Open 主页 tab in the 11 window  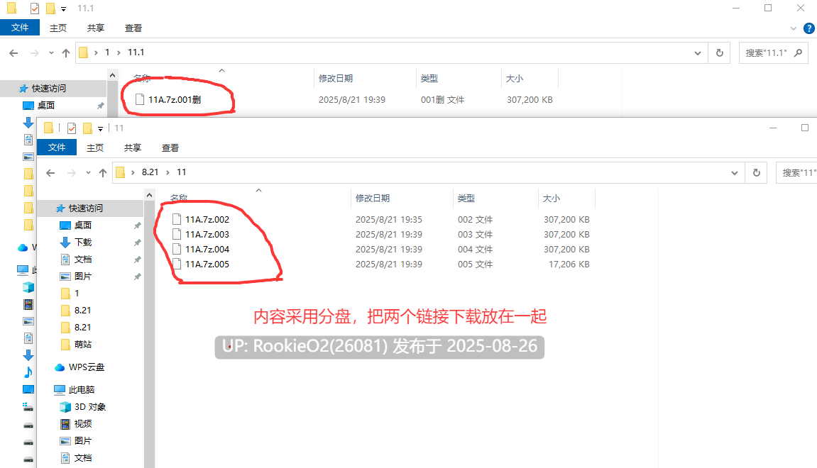95,147
